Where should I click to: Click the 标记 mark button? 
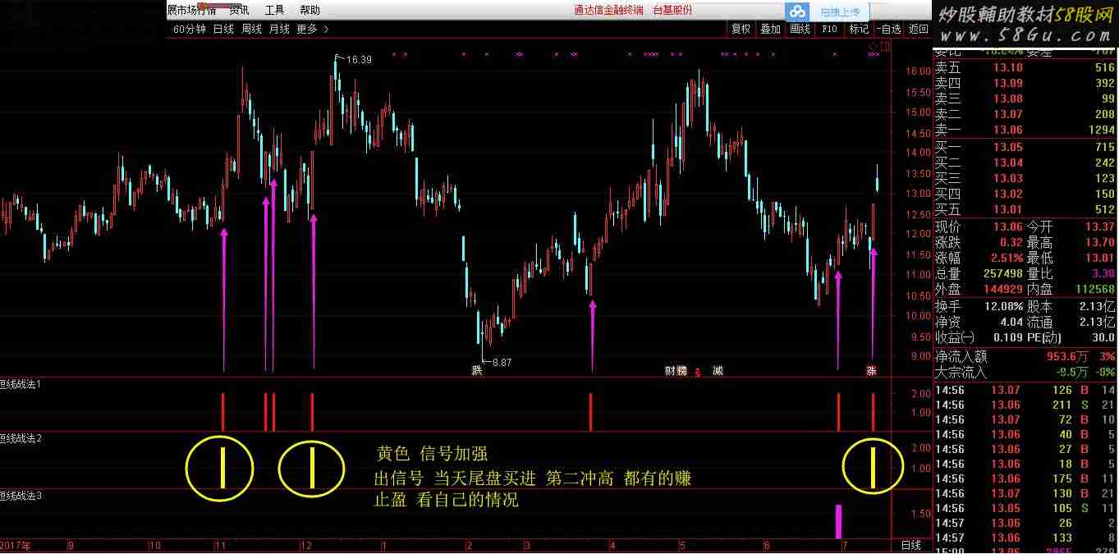[859, 29]
